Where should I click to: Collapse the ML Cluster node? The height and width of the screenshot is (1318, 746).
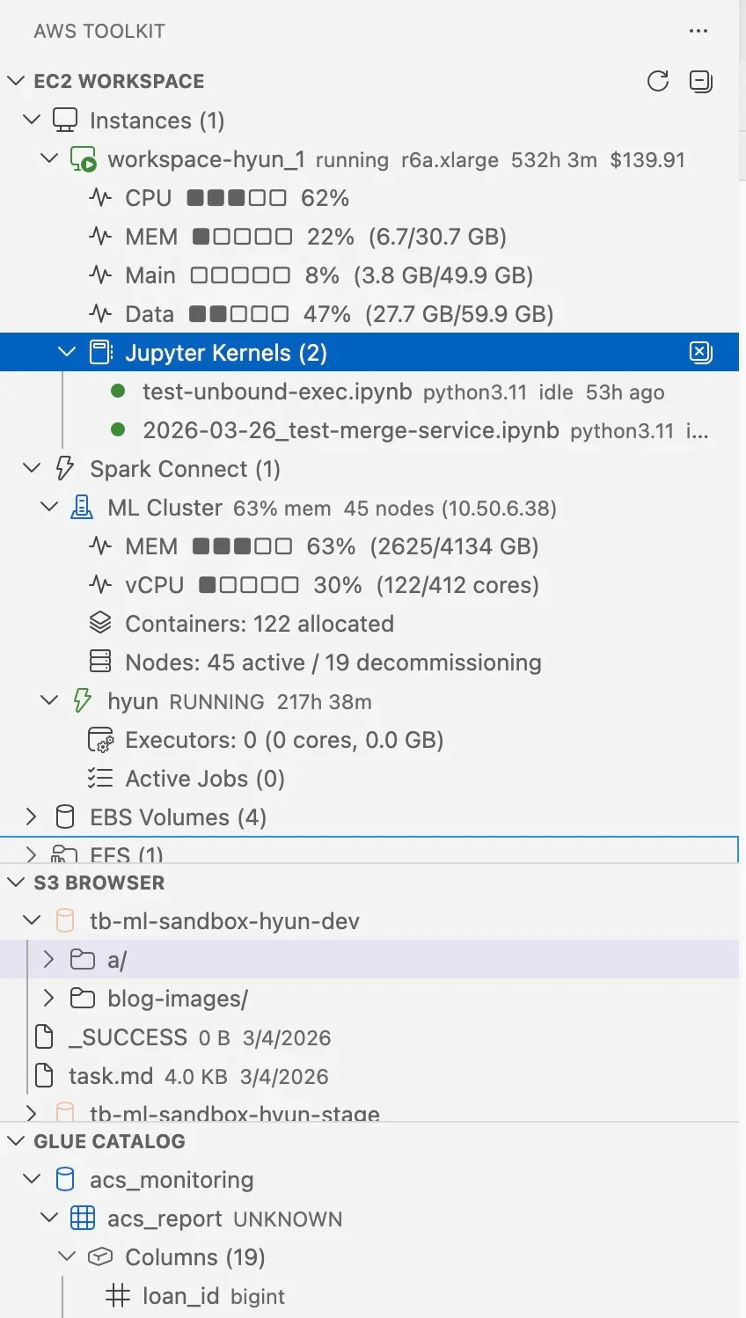tap(50, 508)
